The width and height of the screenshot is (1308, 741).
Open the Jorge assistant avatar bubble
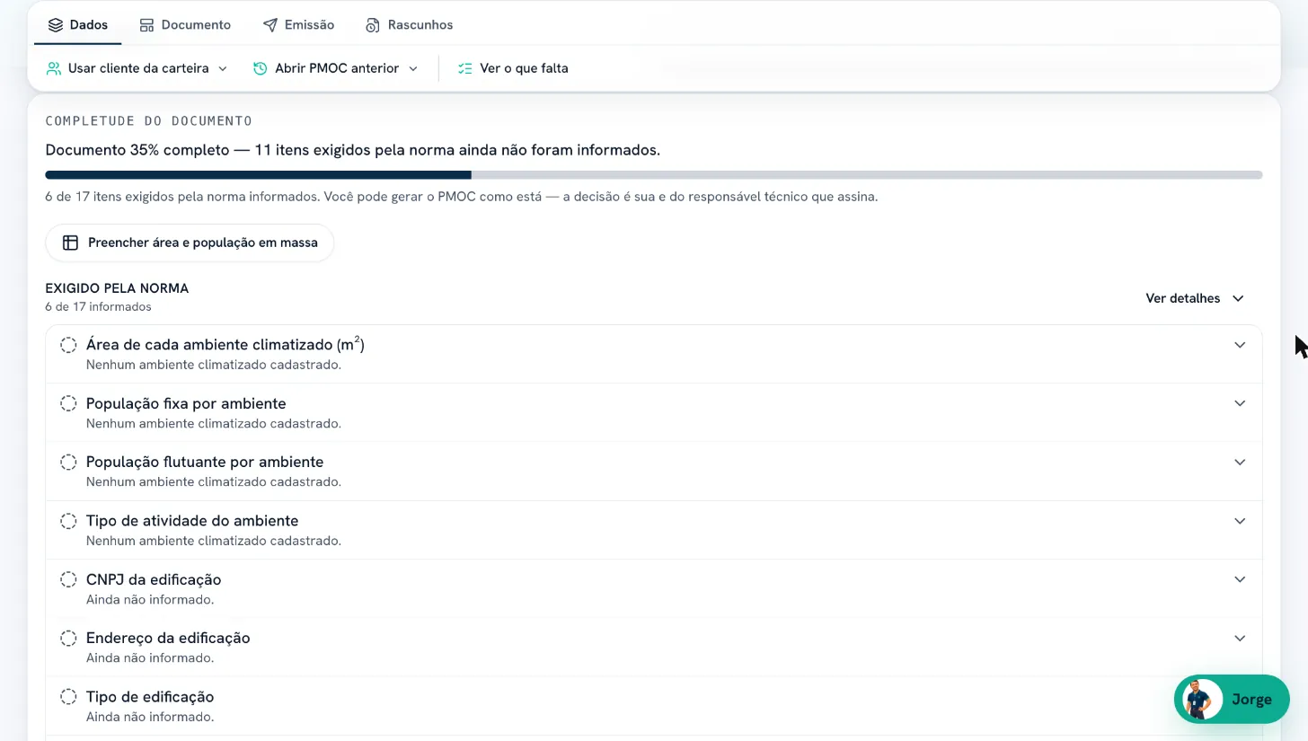(x=1232, y=699)
